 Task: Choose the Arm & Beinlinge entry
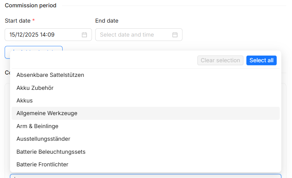(37, 126)
